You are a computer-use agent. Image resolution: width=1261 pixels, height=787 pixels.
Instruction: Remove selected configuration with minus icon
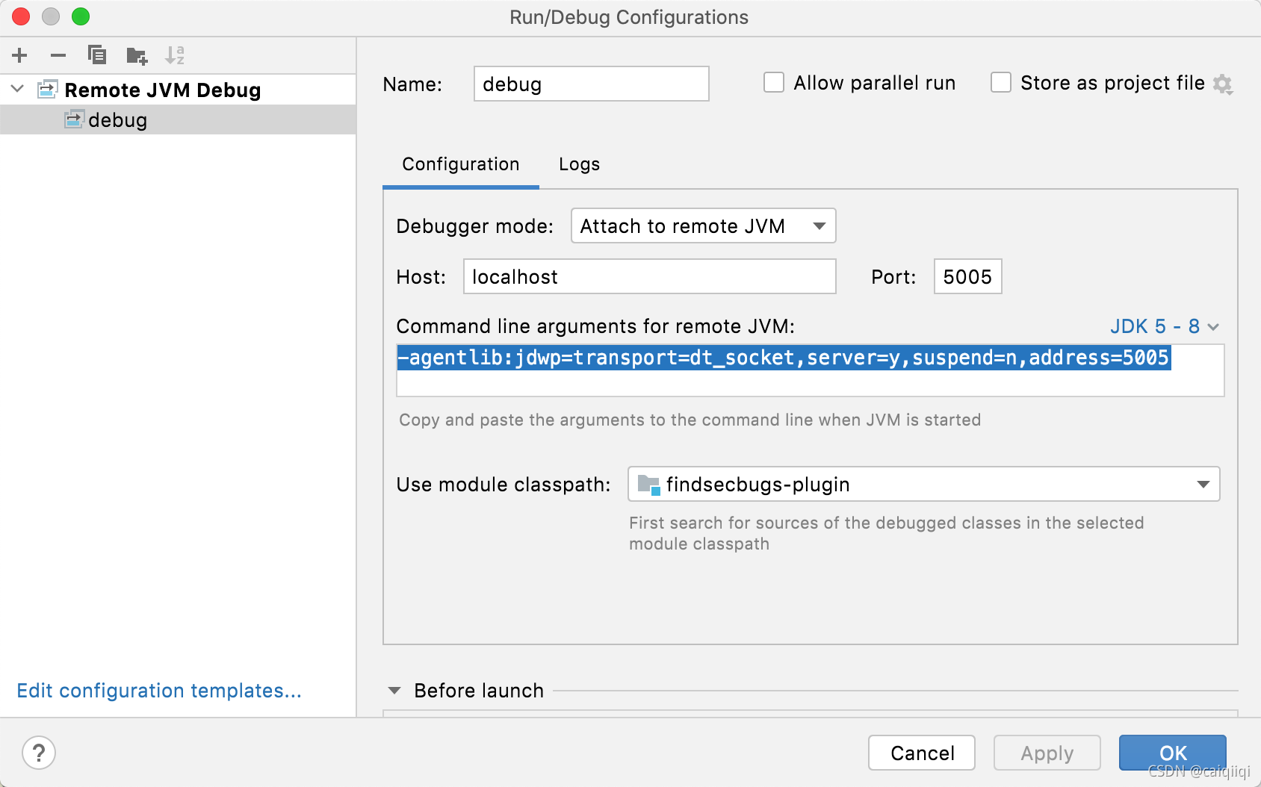(x=58, y=55)
